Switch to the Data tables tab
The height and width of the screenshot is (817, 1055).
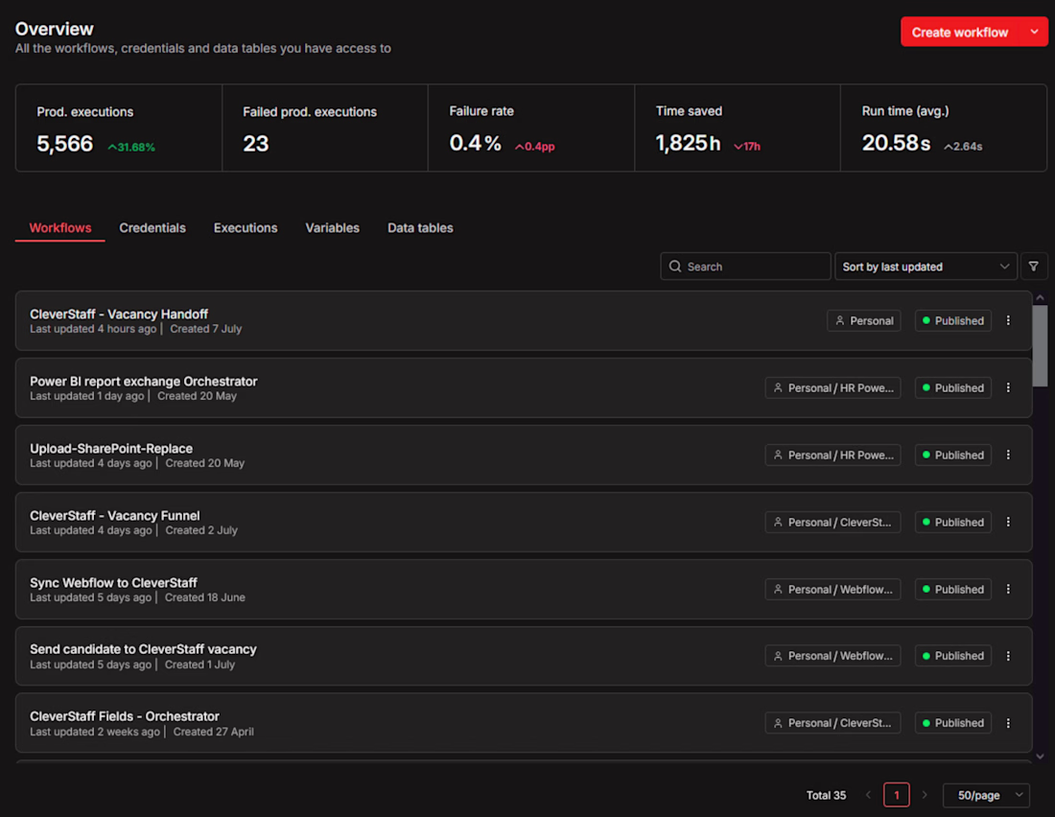(x=420, y=228)
